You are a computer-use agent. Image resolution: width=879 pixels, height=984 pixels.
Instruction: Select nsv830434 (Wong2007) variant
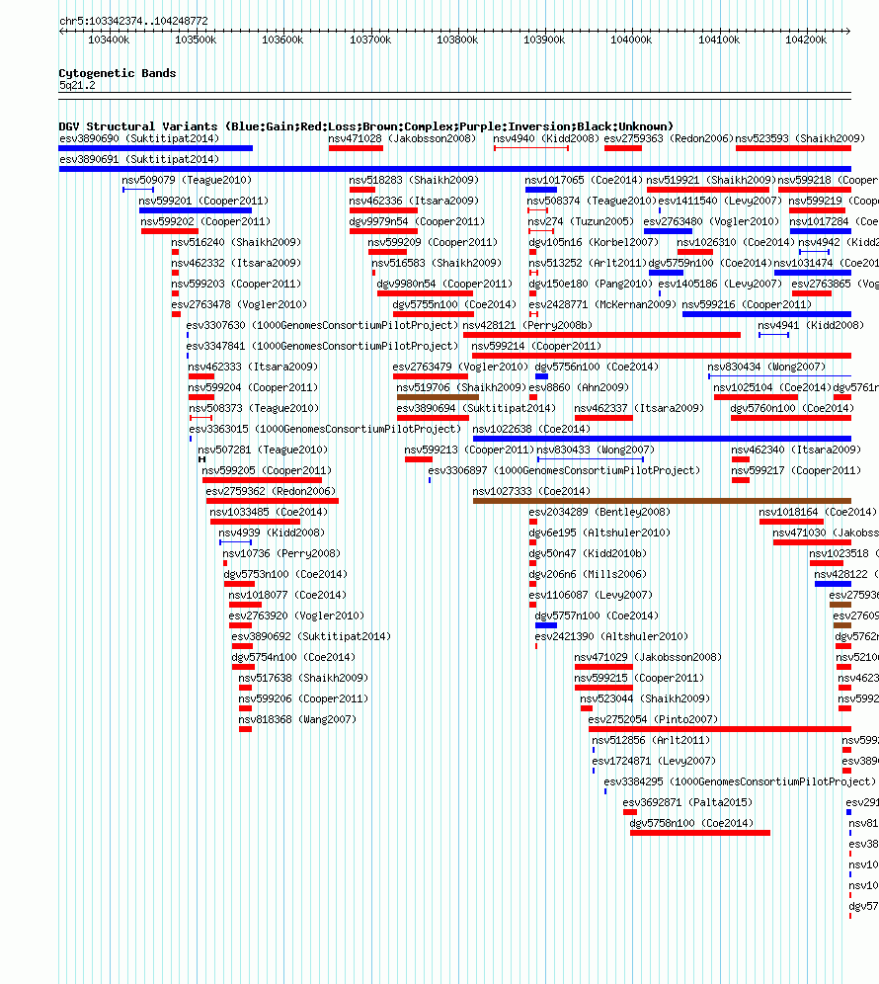pyautogui.click(x=766, y=367)
